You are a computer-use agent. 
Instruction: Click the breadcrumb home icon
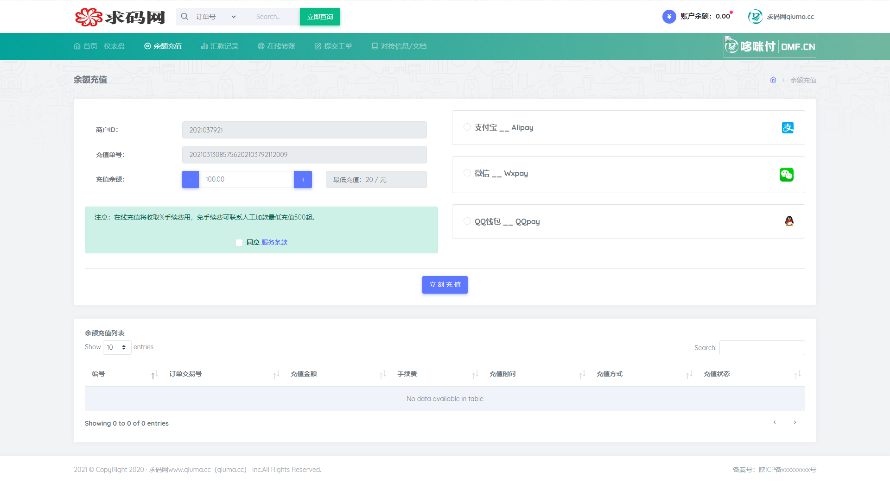tap(773, 80)
